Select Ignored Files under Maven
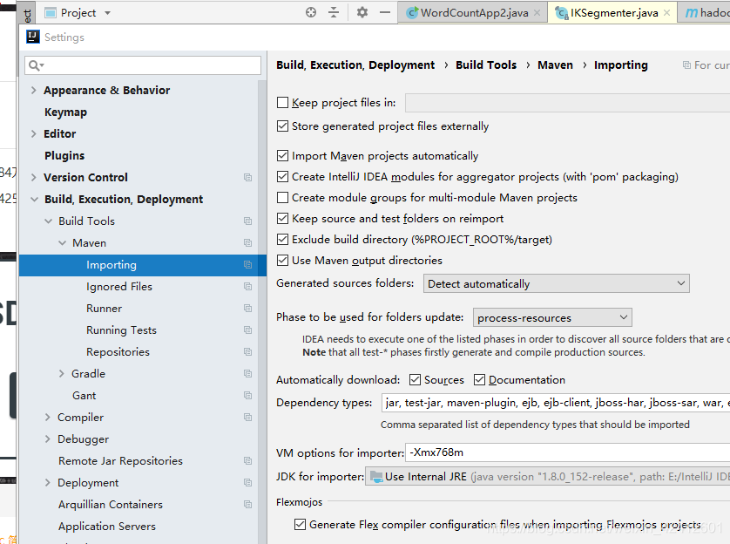Viewport: 730px width, 544px height. [119, 287]
